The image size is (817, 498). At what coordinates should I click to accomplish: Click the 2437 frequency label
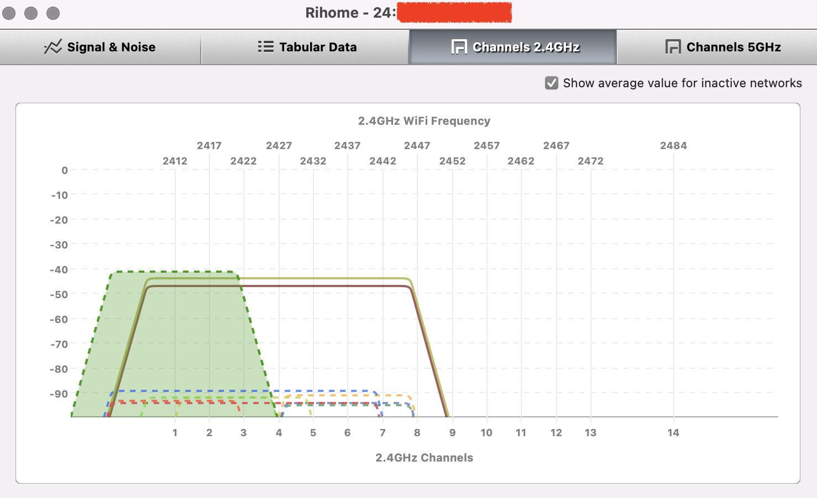coord(347,146)
